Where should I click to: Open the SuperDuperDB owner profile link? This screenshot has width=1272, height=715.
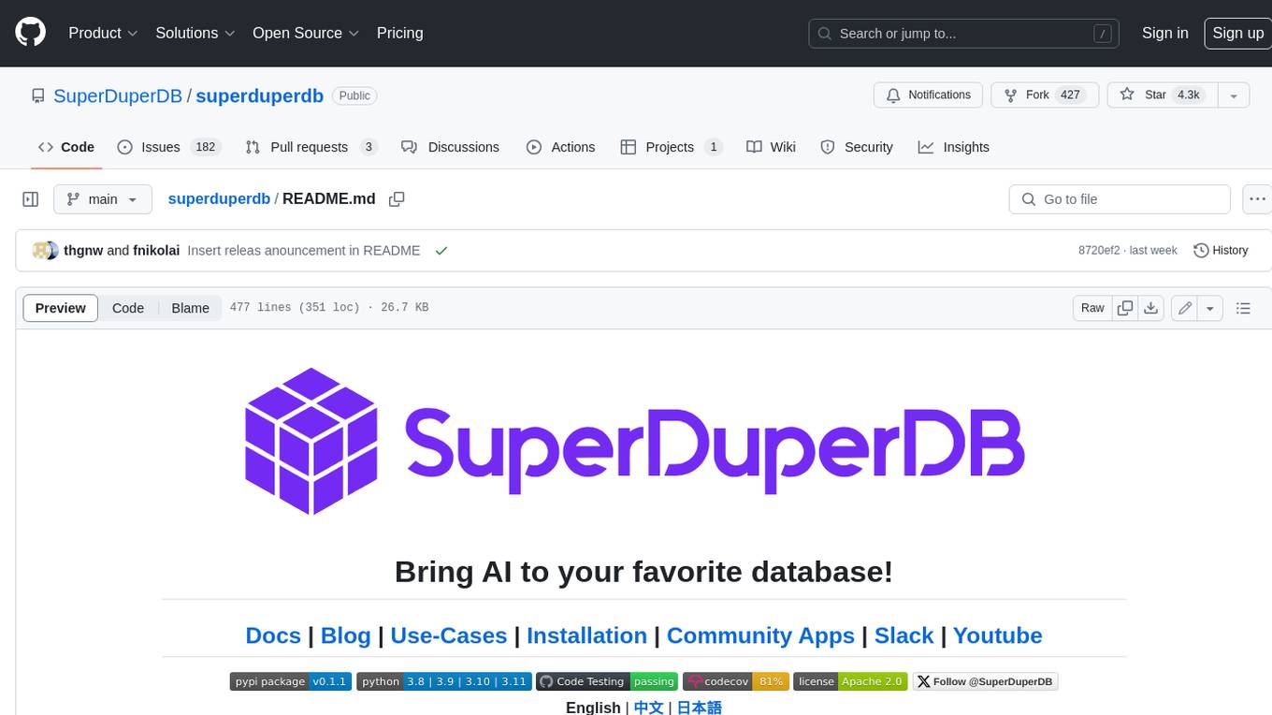tap(118, 95)
